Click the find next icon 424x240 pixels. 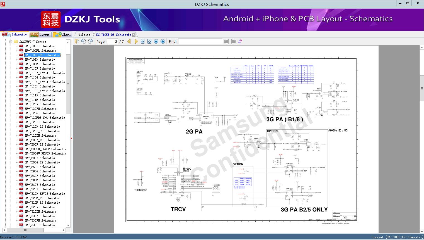pyautogui.click(x=233, y=41)
